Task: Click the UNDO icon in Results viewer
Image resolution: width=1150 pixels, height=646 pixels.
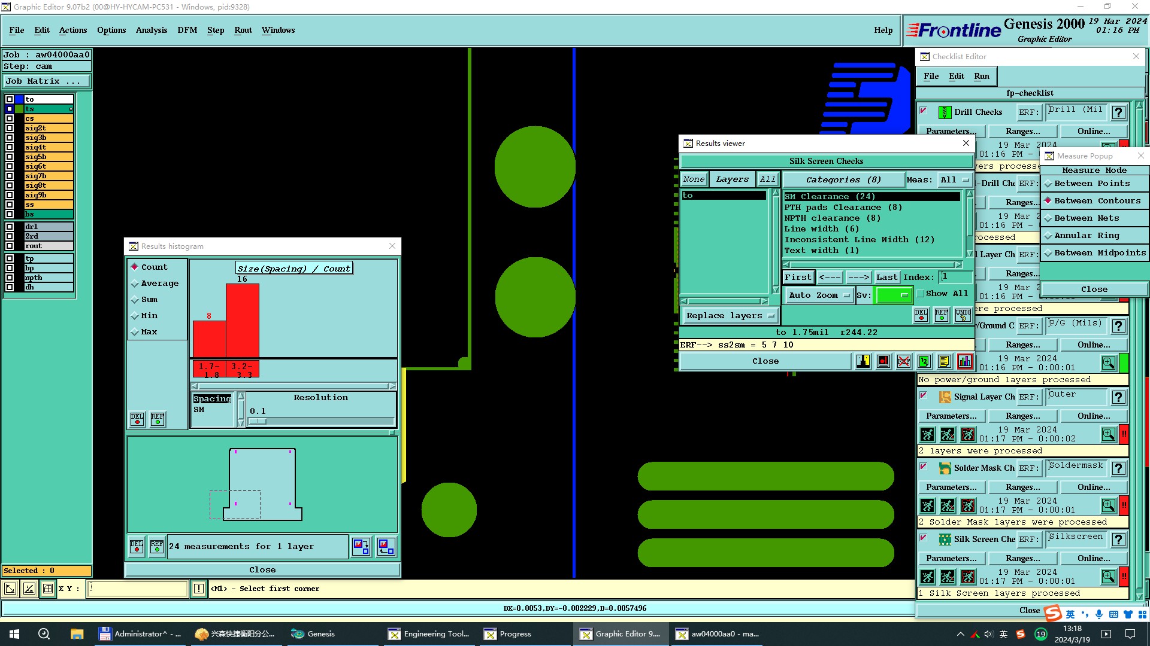Action: point(963,315)
